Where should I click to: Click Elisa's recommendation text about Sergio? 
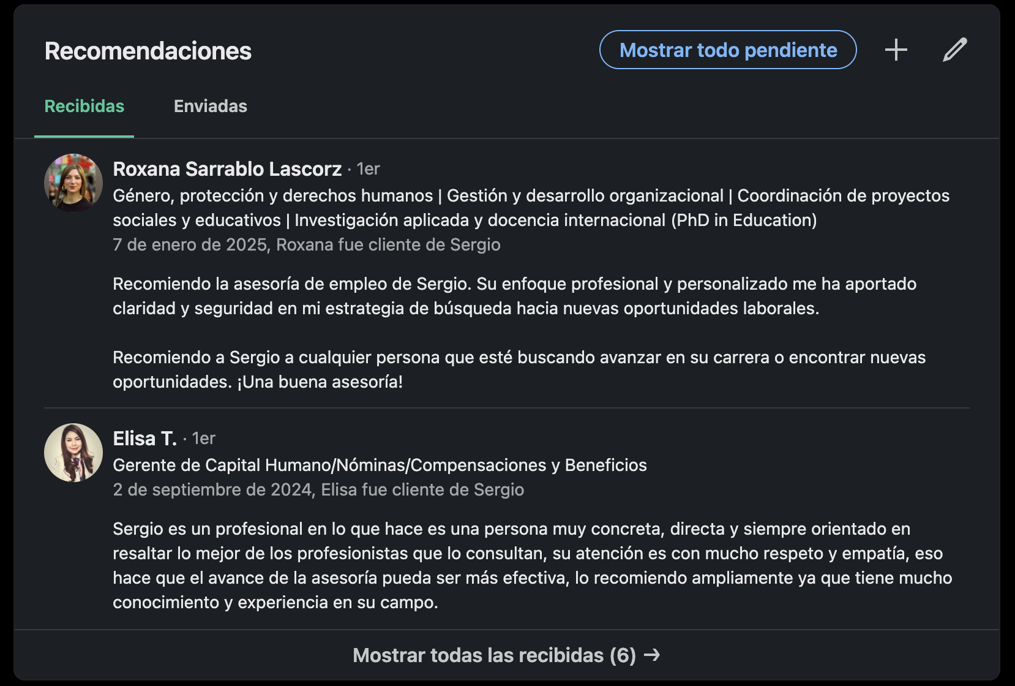pyautogui.click(x=532, y=565)
